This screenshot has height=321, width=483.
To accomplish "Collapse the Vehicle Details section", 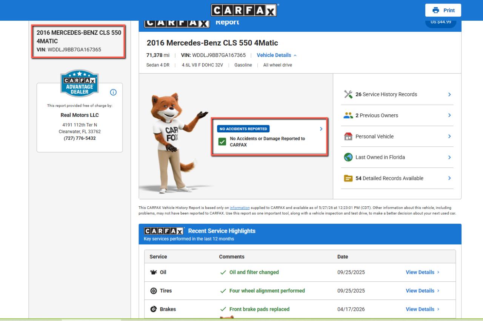I will click(277, 55).
